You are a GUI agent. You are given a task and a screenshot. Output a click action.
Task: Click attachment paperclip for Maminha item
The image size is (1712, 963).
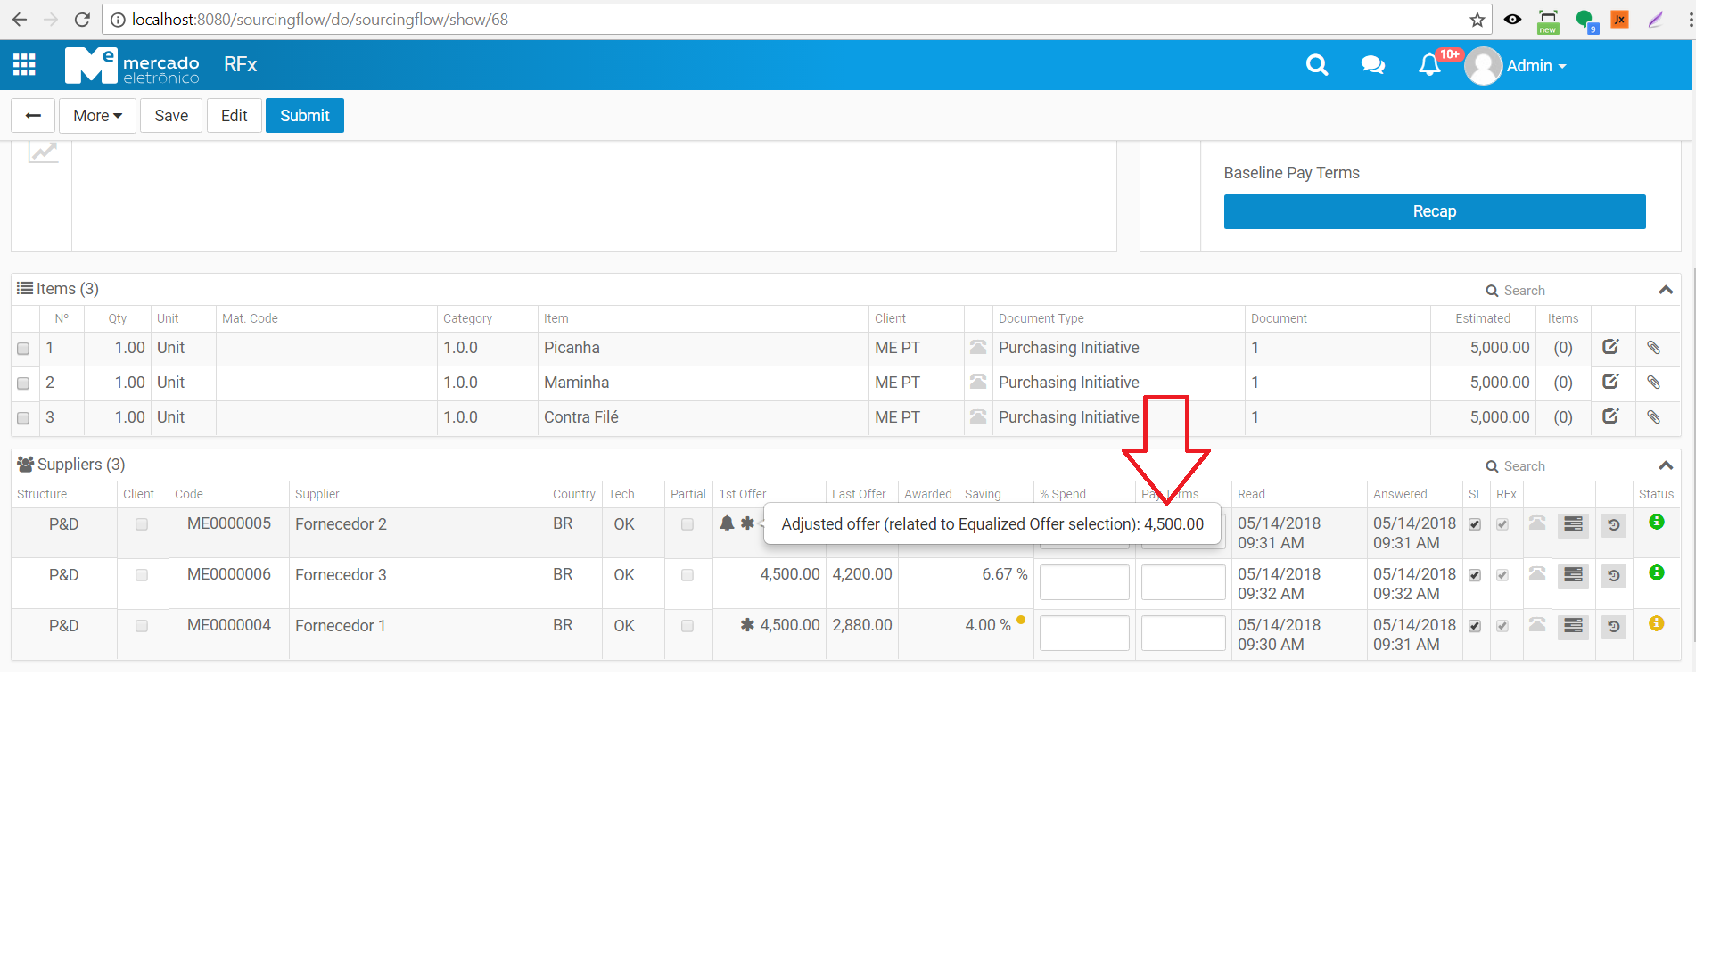[1653, 383]
